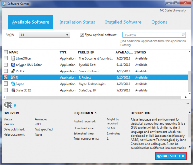Click the search magnifier icon
The width and height of the screenshot is (193, 165).
[x=183, y=35]
